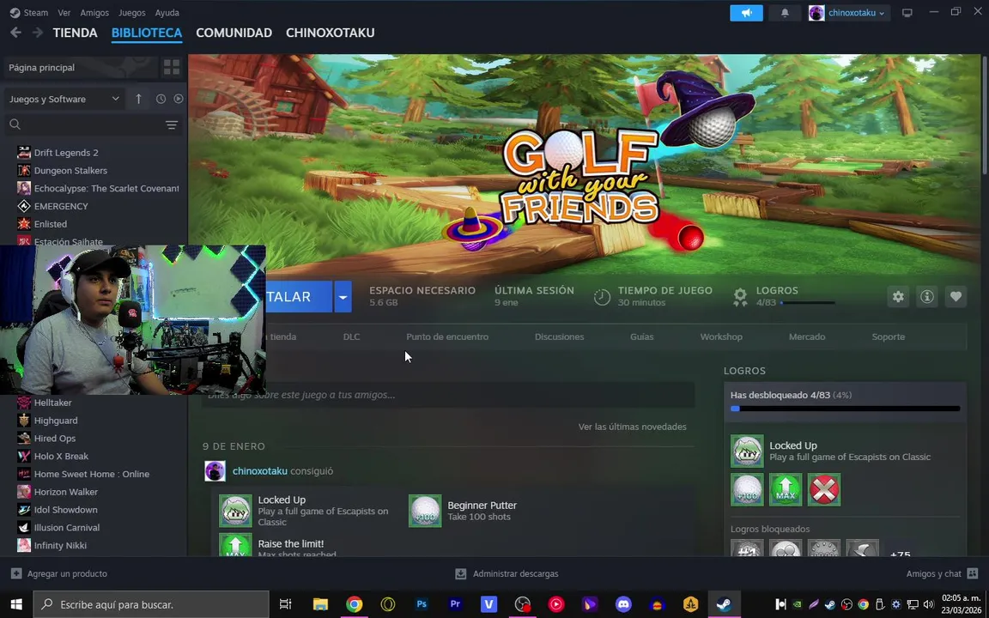Add Golf With Your Friends to favorites
Image resolution: width=989 pixels, height=618 pixels.
click(956, 296)
